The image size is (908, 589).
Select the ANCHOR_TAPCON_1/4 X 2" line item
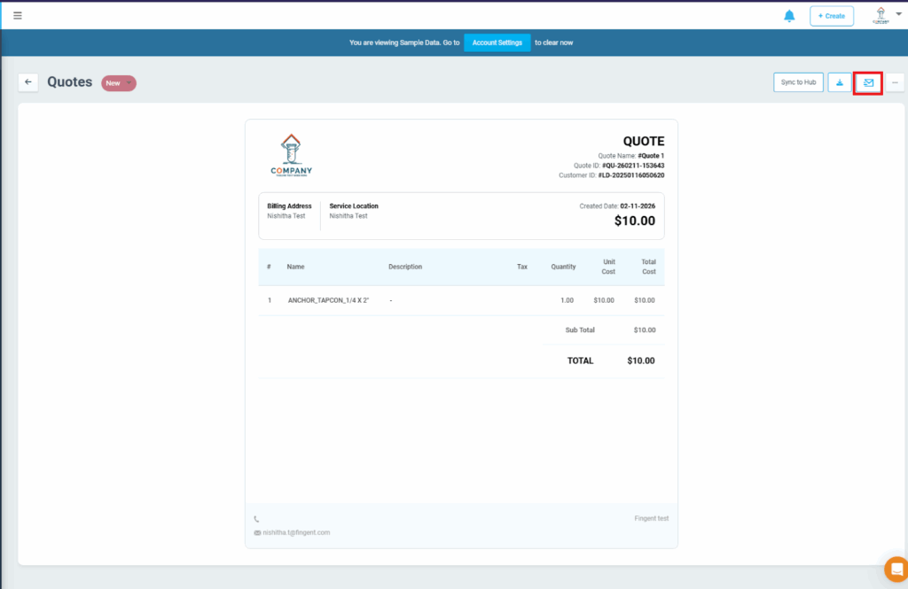click(x=328, y=300)
